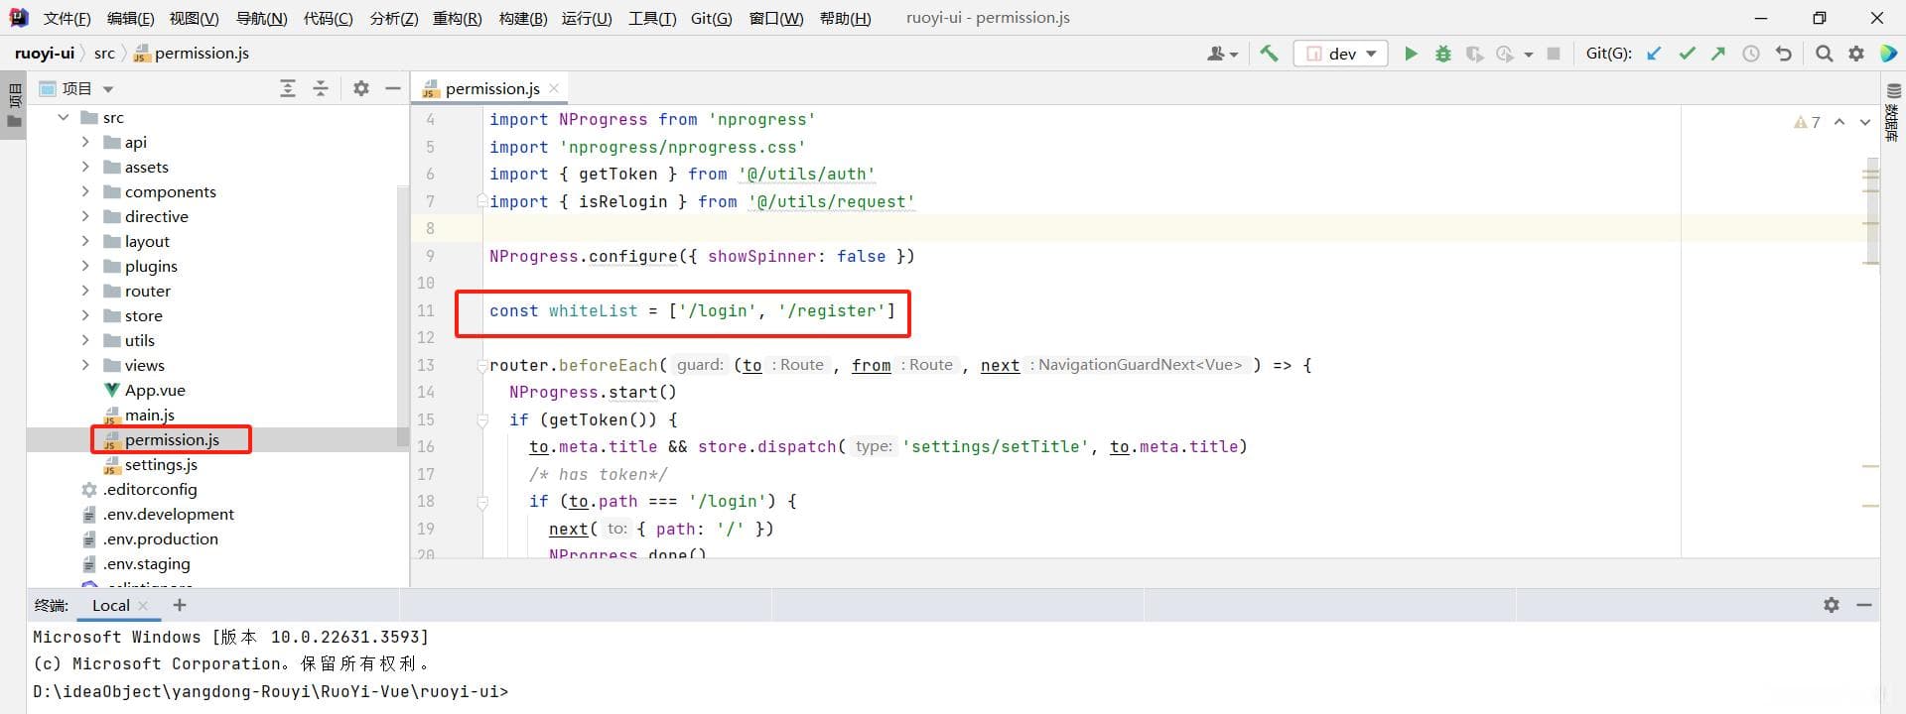Hide the terminal panel
This screenshot has width=1906, height=714.
coord(1864,605)
